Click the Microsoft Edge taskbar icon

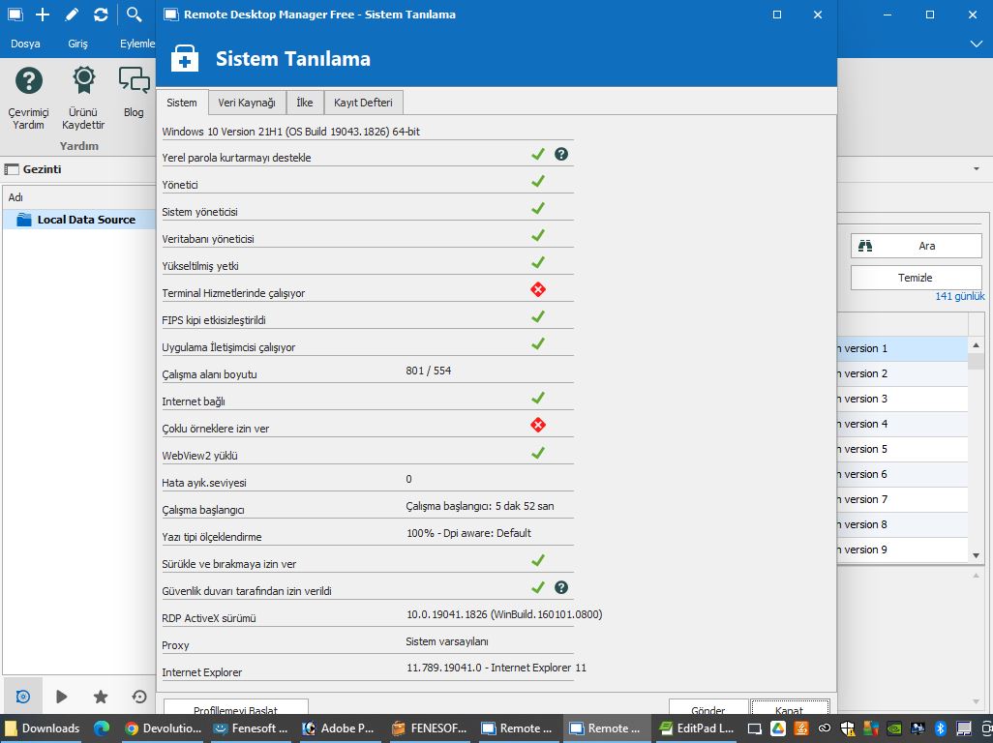point(102,728)
